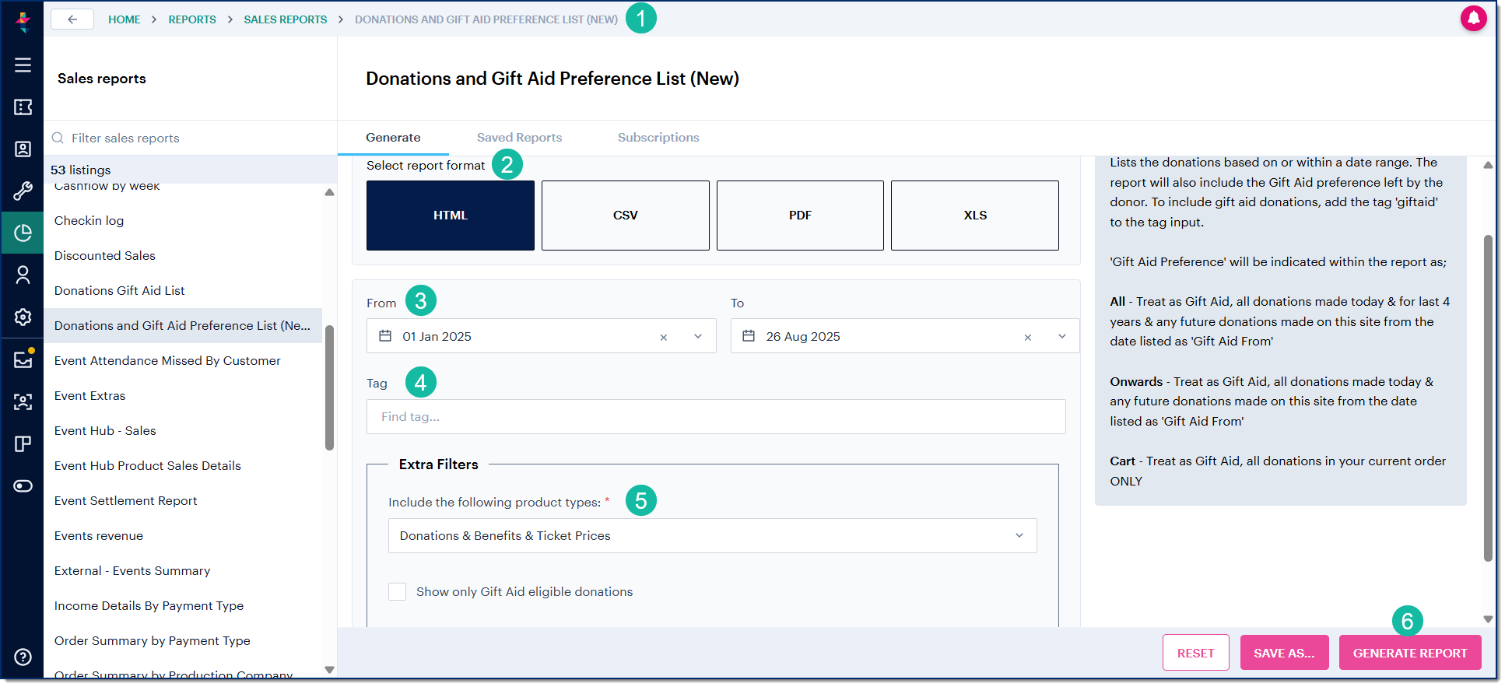Viewport: 1505px width, 687px height.
Task: Select PDF report format
Action: click(x=800, y=216)
